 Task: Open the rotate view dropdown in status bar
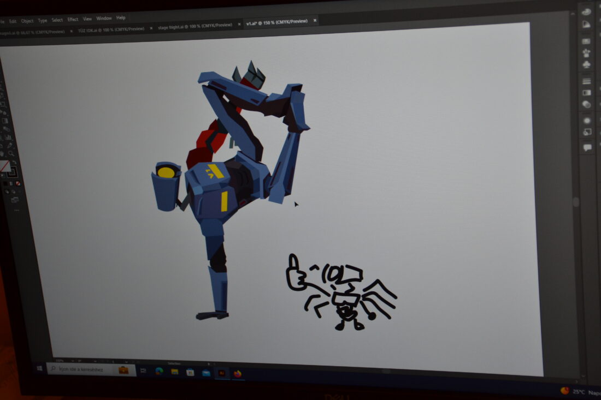coord(95,361)
